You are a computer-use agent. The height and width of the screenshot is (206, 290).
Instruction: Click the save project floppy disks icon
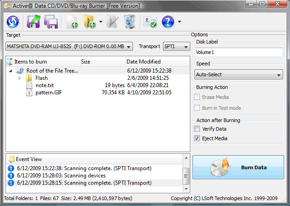pyautogui.click(x=50, y=22)
